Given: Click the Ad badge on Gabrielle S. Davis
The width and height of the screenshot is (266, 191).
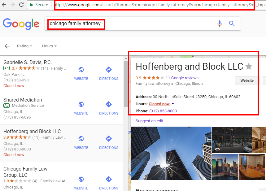Looking at the screenshot, I should pos(7,68).
